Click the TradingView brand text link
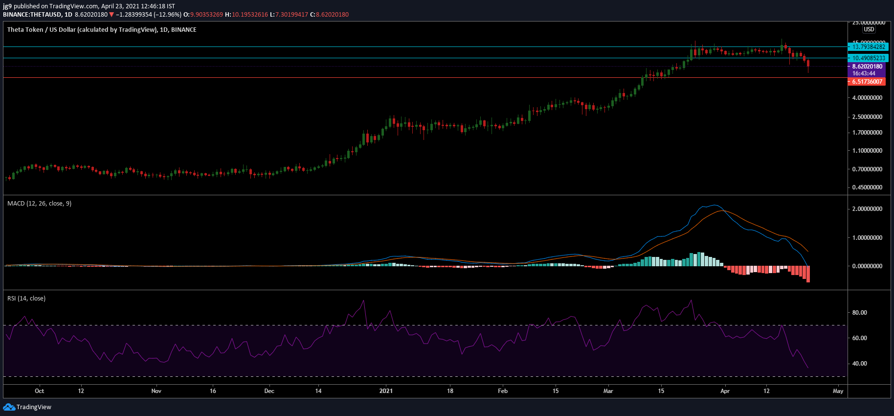 pyautogui.click(x=34, y=407)
